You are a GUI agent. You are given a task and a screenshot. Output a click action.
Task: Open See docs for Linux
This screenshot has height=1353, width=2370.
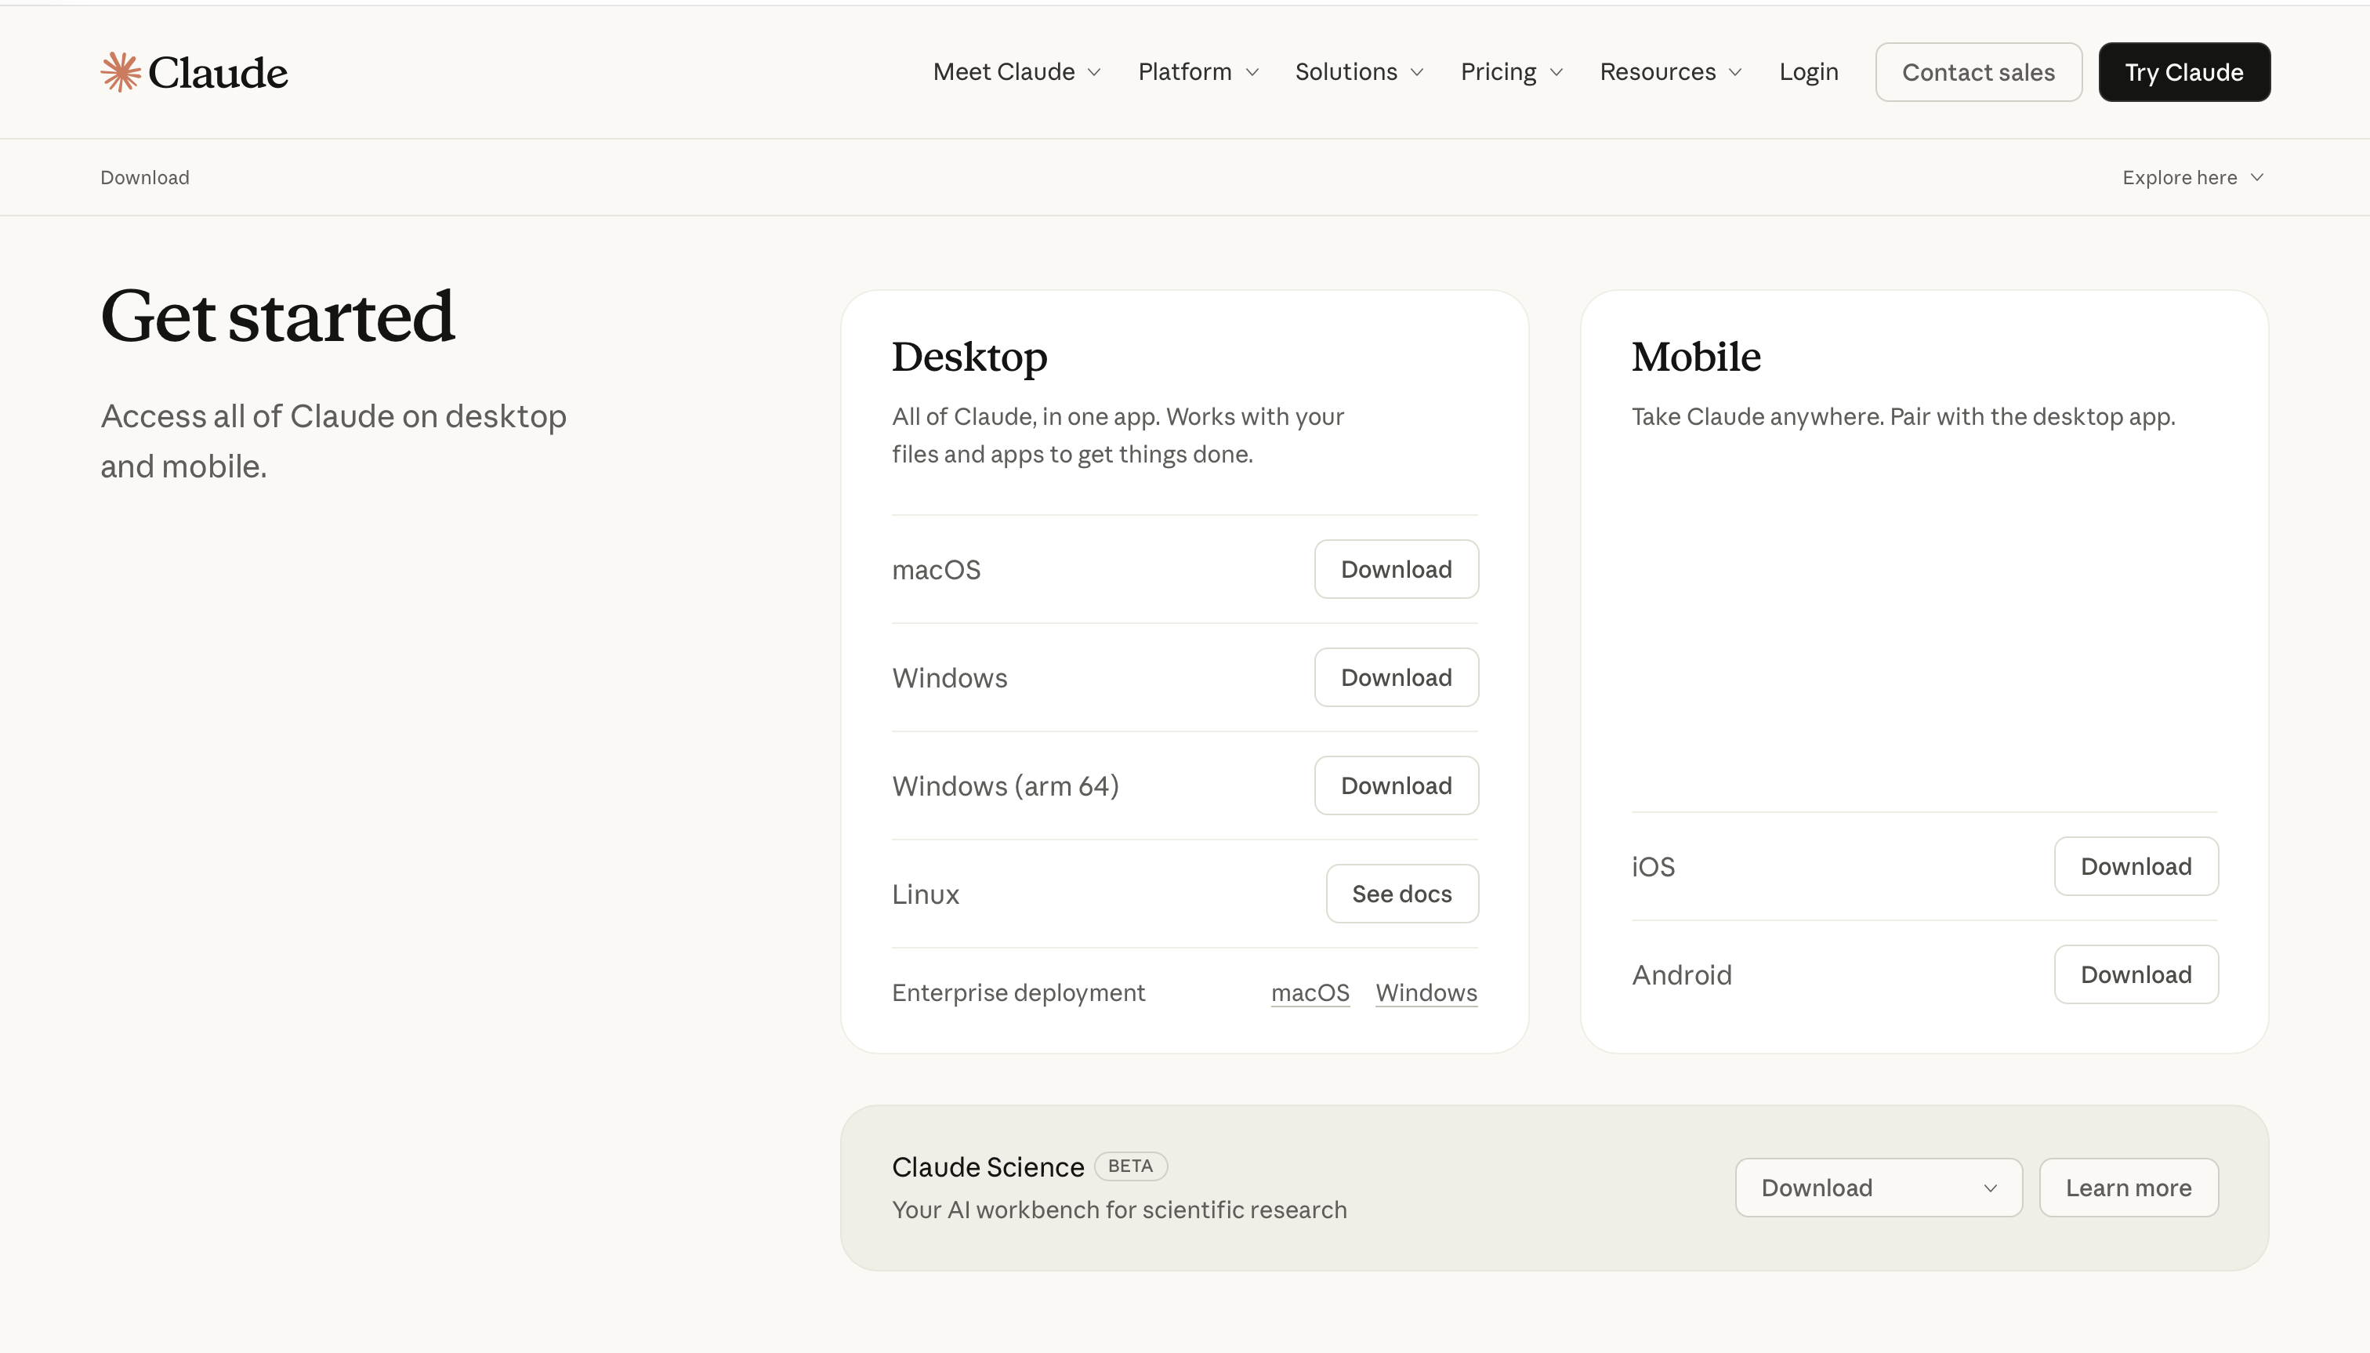click(1401, 894)
